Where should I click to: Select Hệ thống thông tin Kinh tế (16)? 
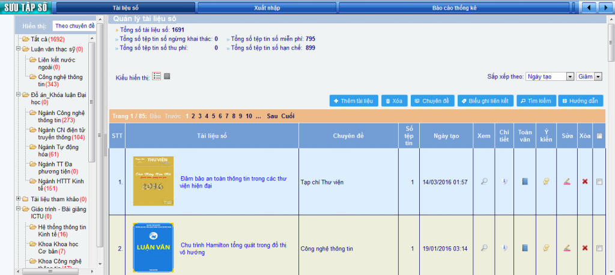tap(62, 231)
